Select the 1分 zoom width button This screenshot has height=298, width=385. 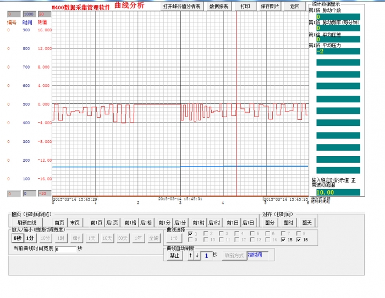[x=30, y=238]
